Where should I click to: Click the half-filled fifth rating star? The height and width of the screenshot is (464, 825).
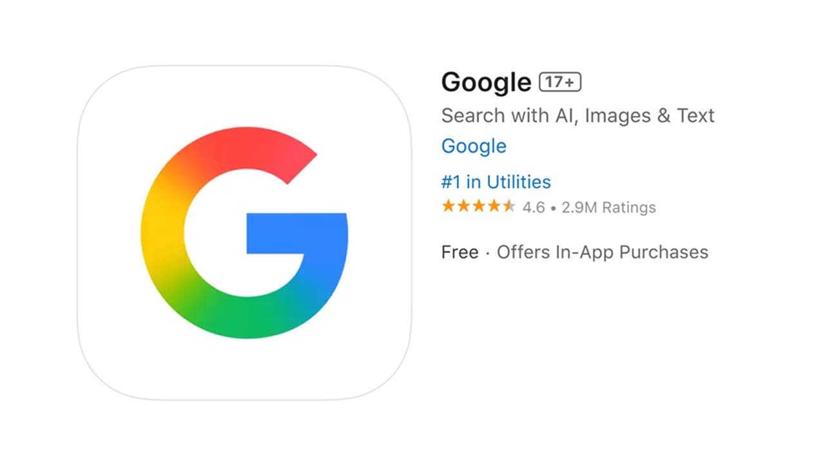coord(509,207)
